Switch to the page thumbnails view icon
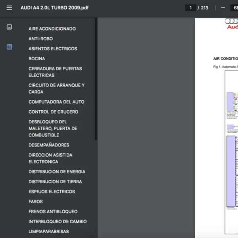 coord(10,27)
